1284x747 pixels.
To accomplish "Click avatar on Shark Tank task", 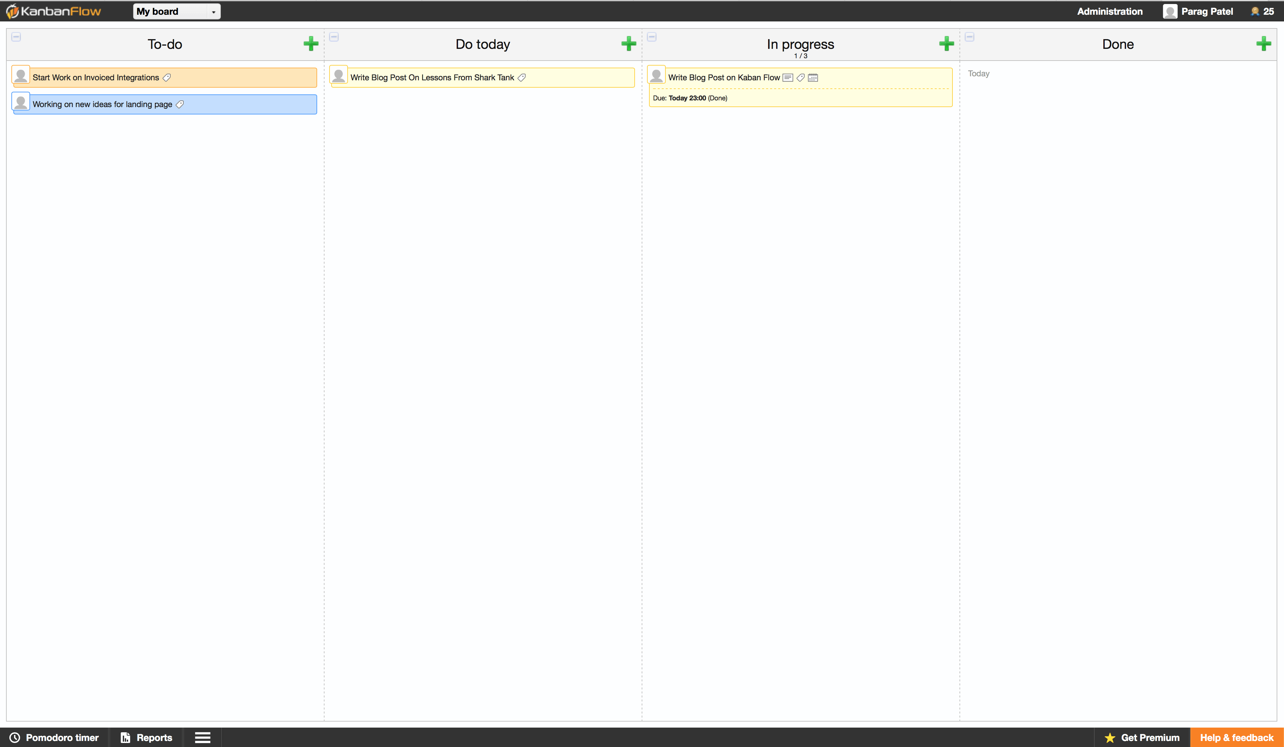I will click(339, 75).
